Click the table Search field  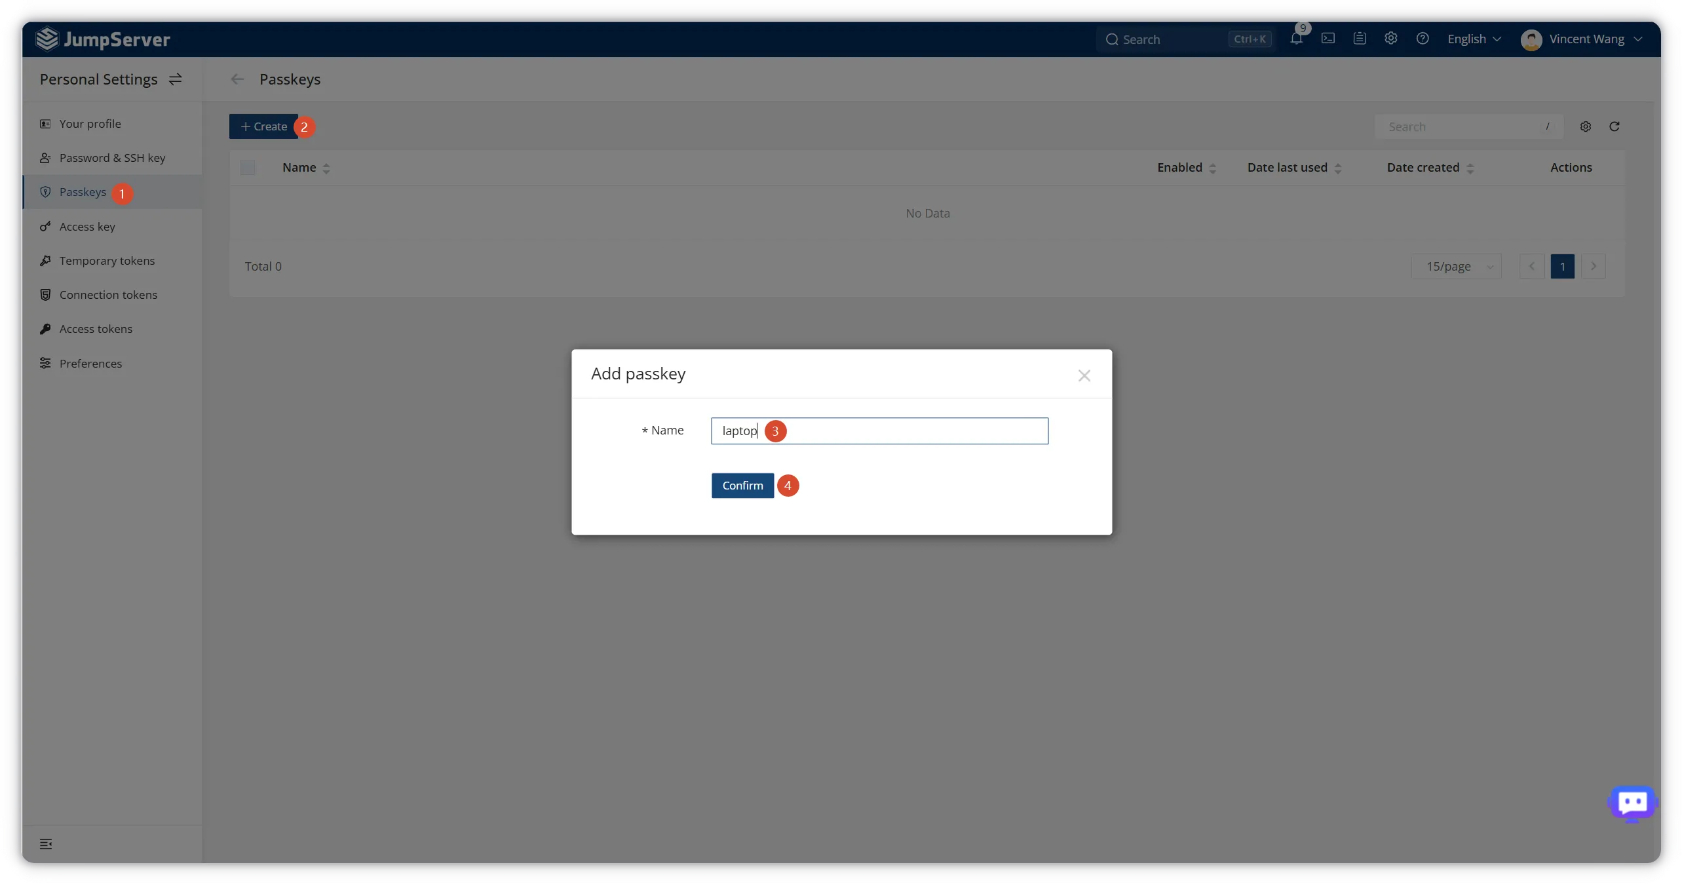point(1468,126)
